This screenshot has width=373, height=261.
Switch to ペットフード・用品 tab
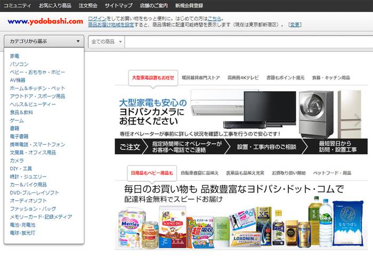332,173
